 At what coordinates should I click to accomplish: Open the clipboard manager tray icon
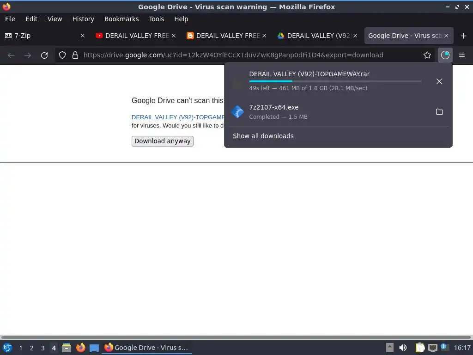click(420, 348)
